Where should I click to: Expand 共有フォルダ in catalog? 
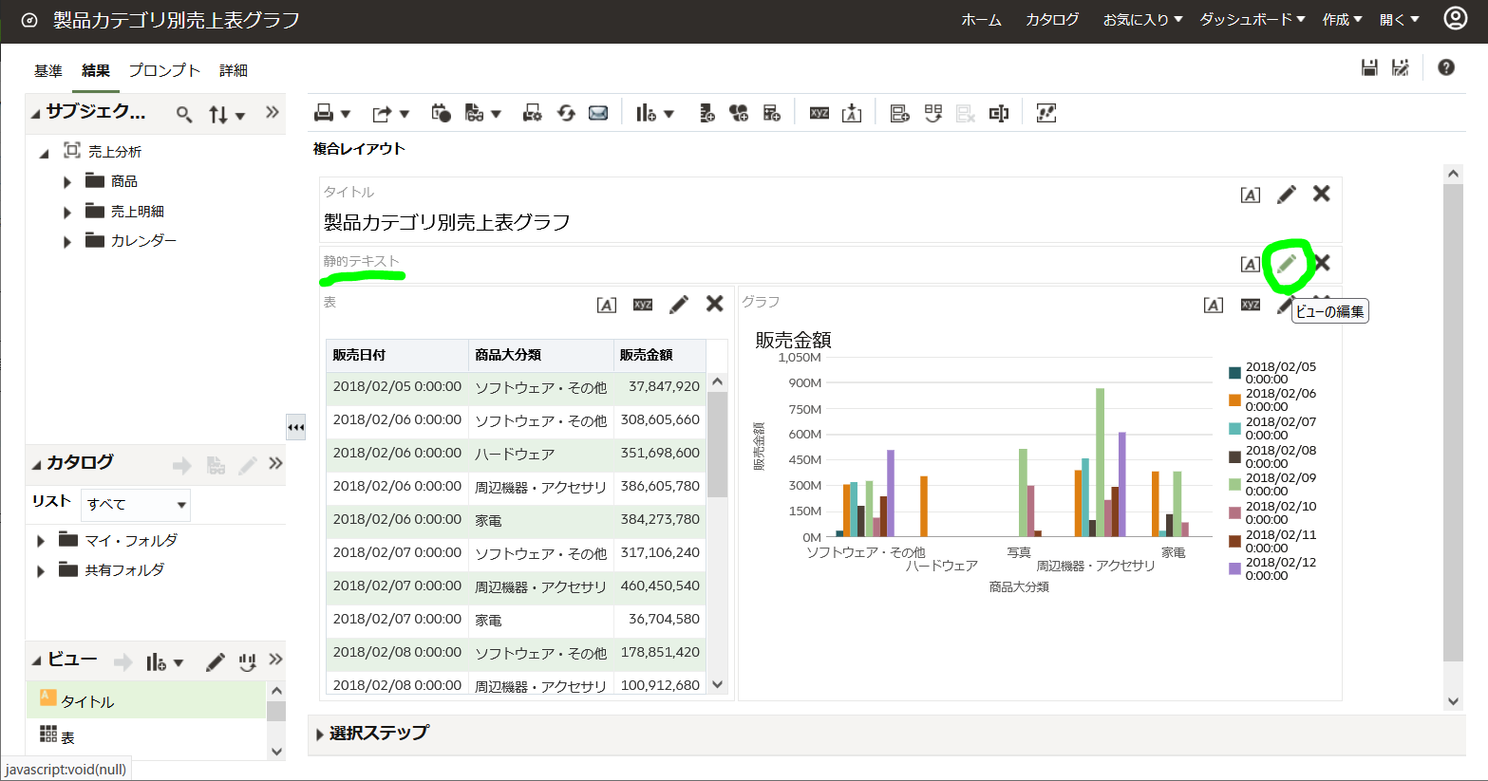coord(41,571)
